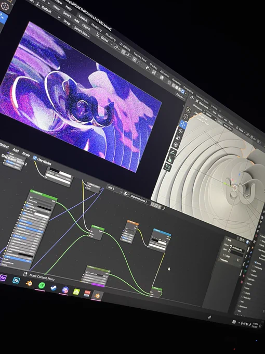Click the Node name field in the sidebar
The width and height of the screenshot is (265, 354).
click(x=237, y=248)
